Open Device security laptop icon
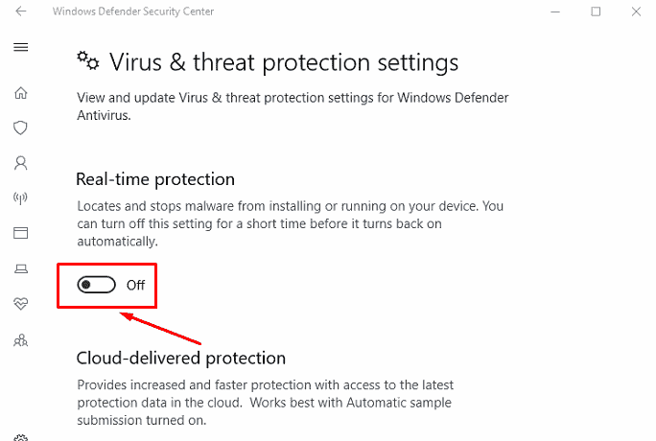 (20, 268)
